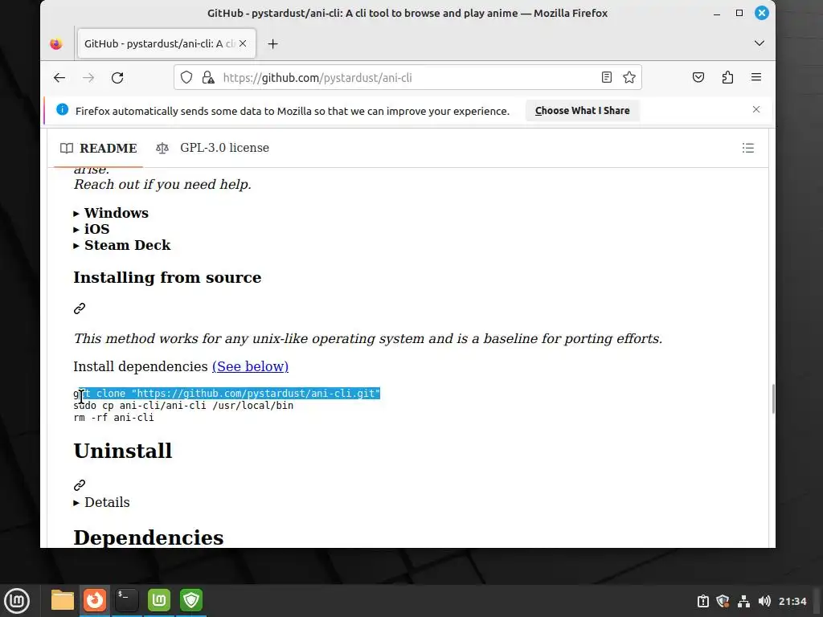Open update manager shield tray icon
This screenshot has height=617, width=823.
[723, 601]
